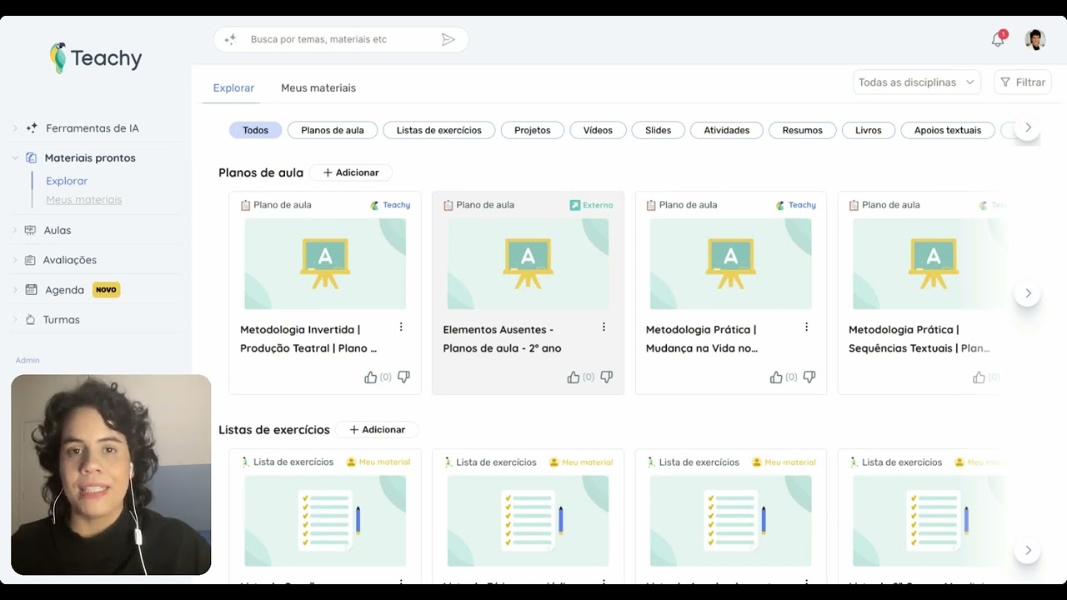Viewport: 1067px width, 600px height.
Task: Like the Metodologia Invertida lesson plan
Action: tap(371, 377)
